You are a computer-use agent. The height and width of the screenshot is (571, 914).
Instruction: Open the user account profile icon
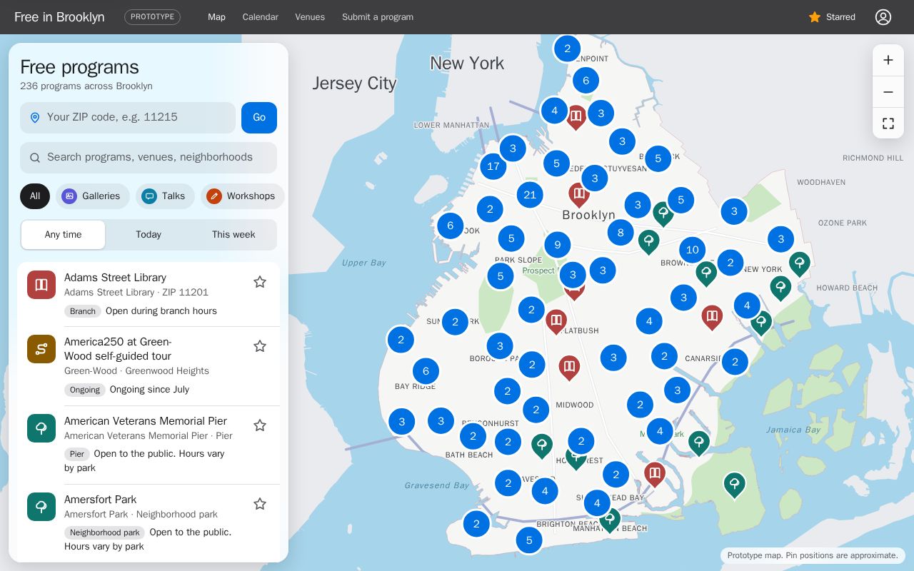[883, 17]
